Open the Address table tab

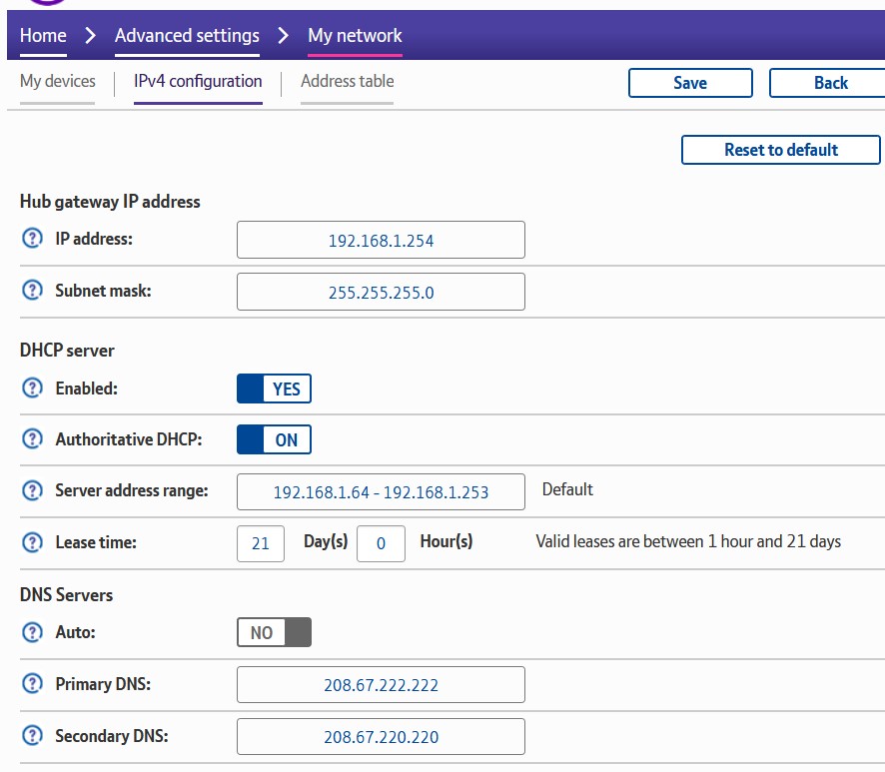pos(347,82)
